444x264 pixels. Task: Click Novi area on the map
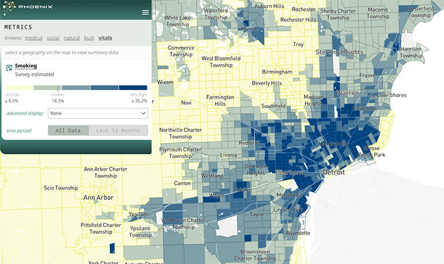click(x=186, y=103)
